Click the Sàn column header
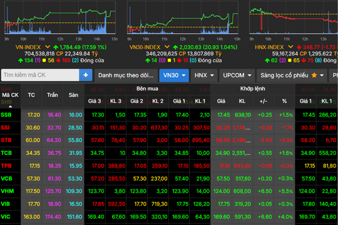The width and height of the screenshot is (338, 225). tap(73, 95)
